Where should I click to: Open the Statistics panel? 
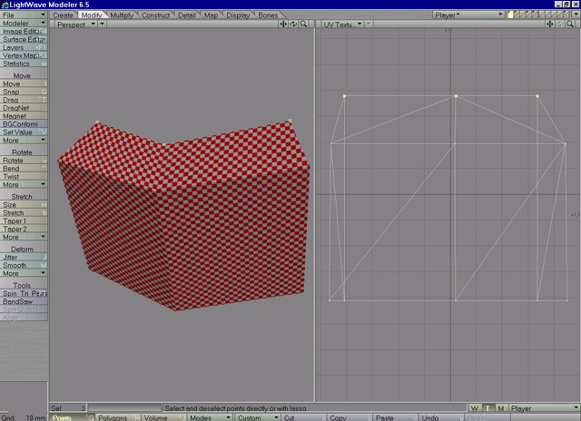(x=24, y=64)
